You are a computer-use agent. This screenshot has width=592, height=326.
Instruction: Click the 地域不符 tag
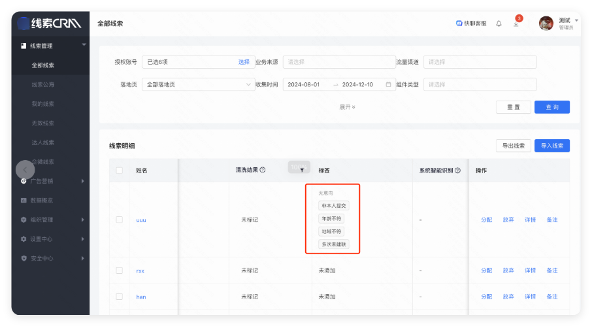coord(331,231)
